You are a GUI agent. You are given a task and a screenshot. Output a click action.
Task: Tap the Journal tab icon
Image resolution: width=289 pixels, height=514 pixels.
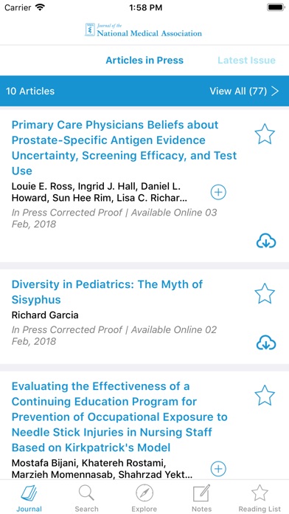coord(29,498)
